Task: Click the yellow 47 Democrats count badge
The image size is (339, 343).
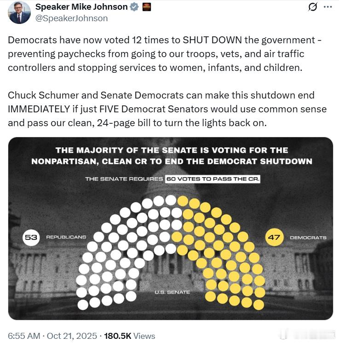Action: point(274,237)
